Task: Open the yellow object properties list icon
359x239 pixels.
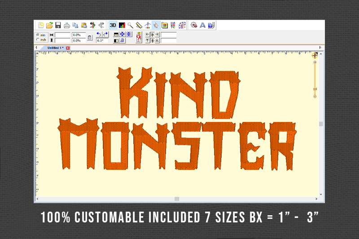Action: [165, 25]
